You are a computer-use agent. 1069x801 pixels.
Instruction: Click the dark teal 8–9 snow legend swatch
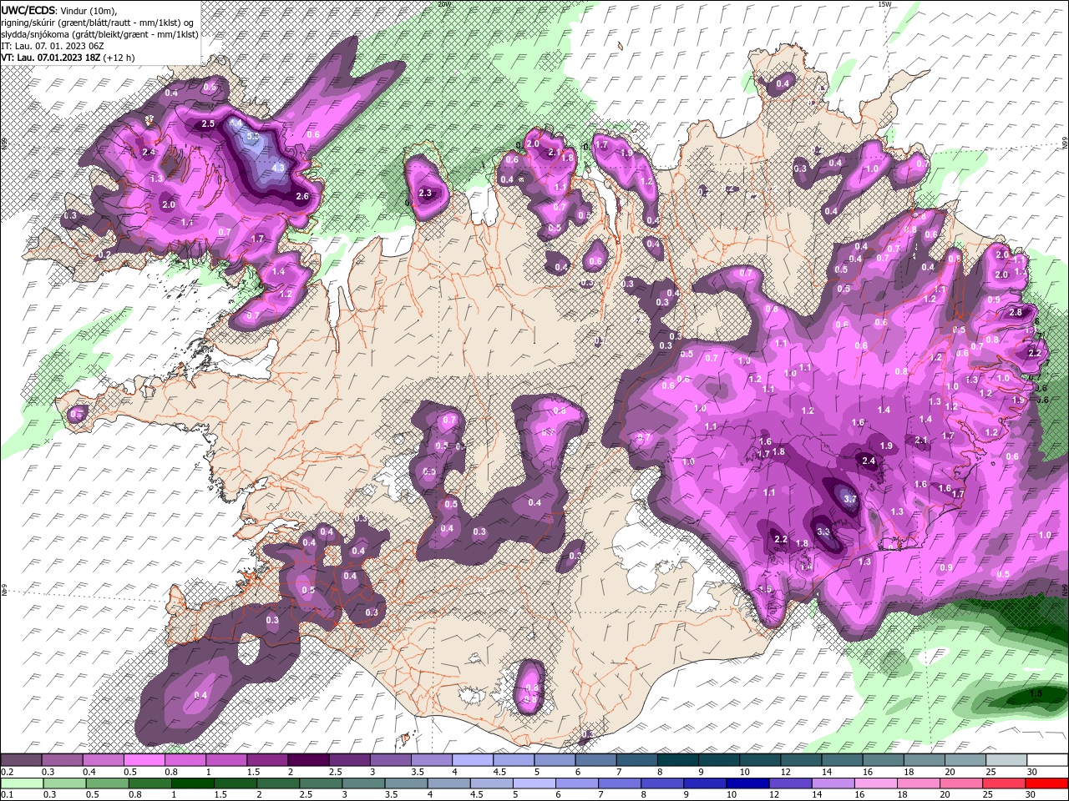[676, 761]
